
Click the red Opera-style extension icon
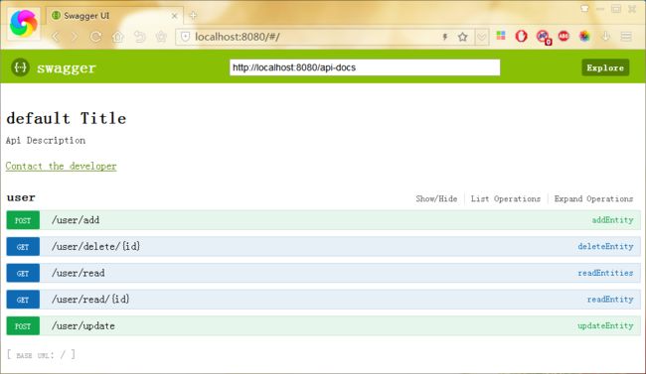click(x=521, y=36)
